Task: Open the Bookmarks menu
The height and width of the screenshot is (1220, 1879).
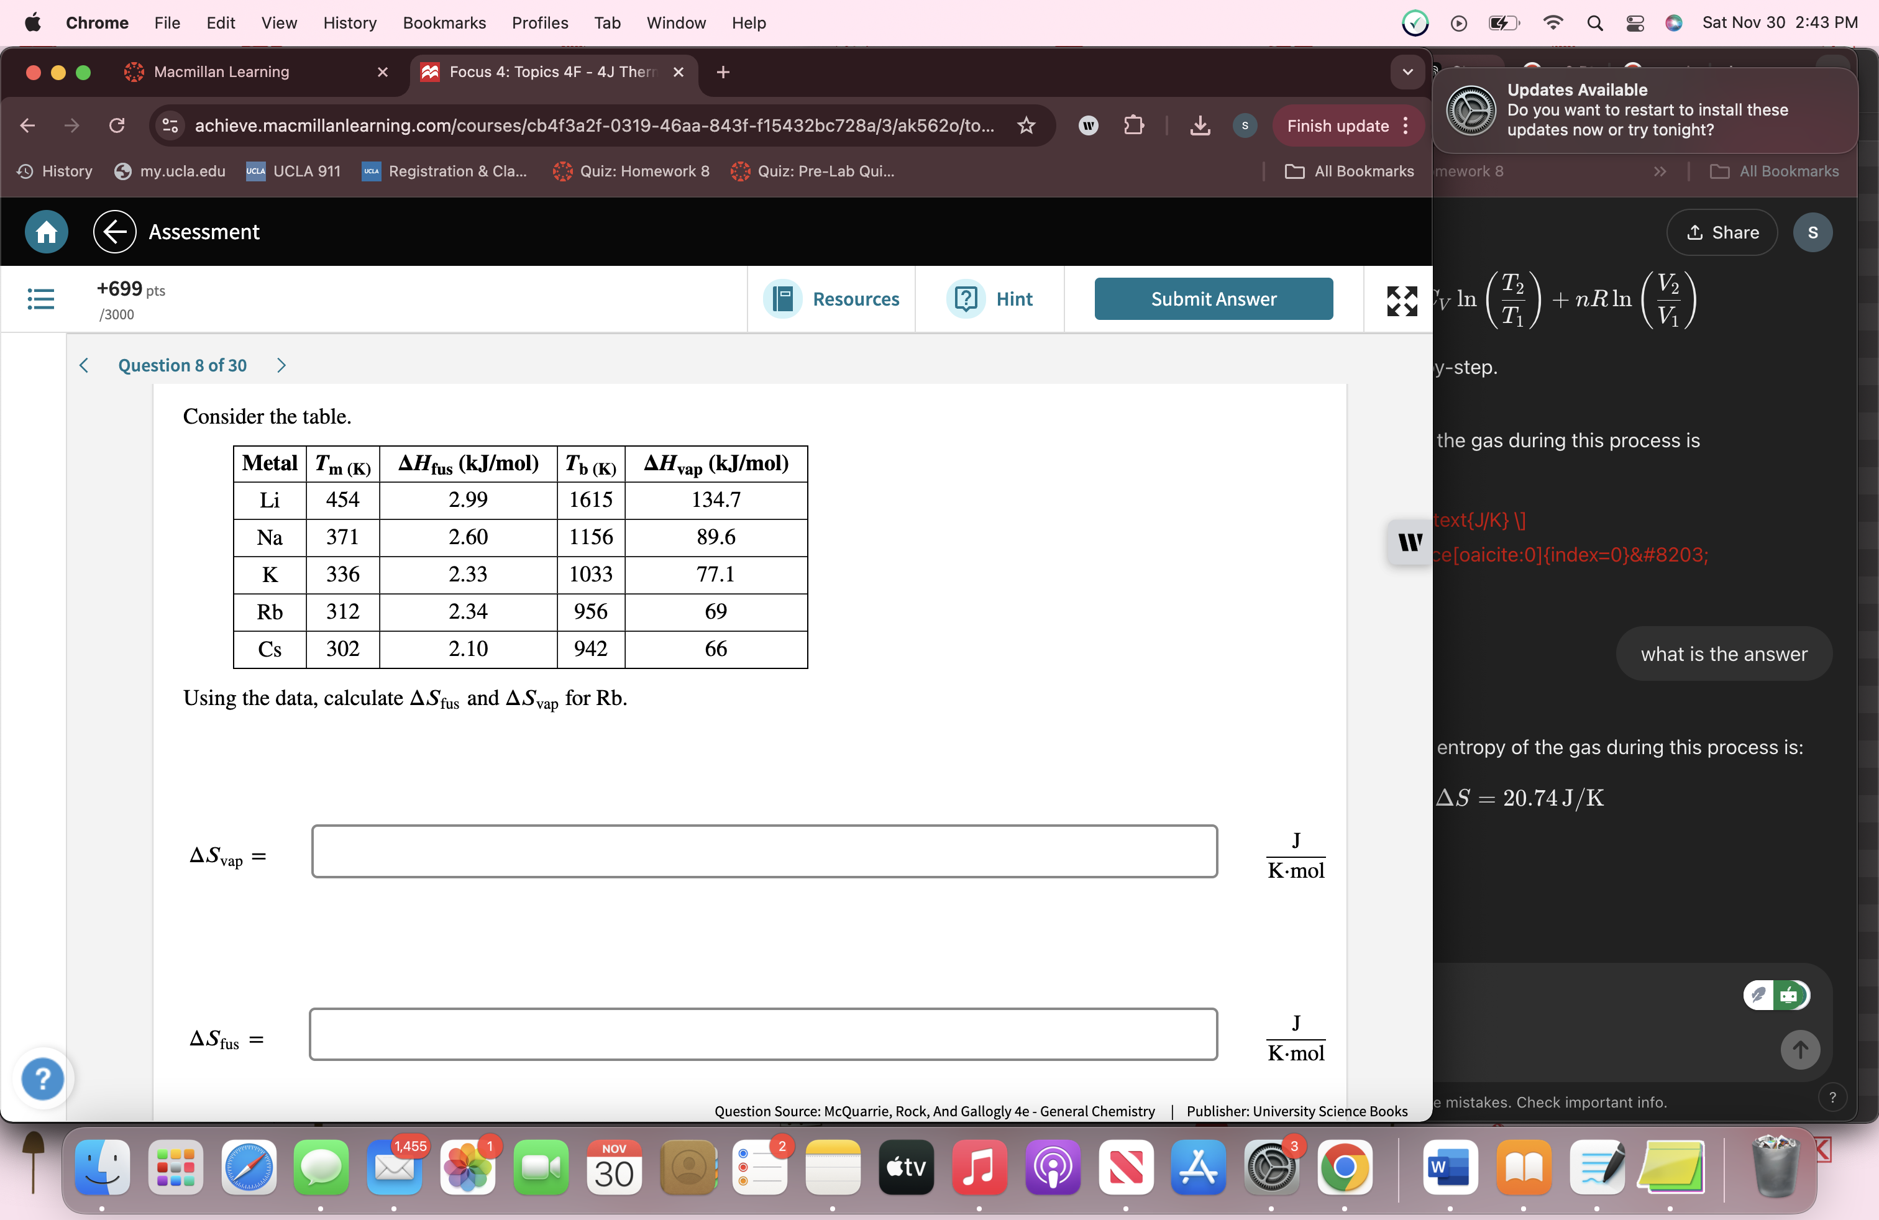Action: [x=444, y=23]
